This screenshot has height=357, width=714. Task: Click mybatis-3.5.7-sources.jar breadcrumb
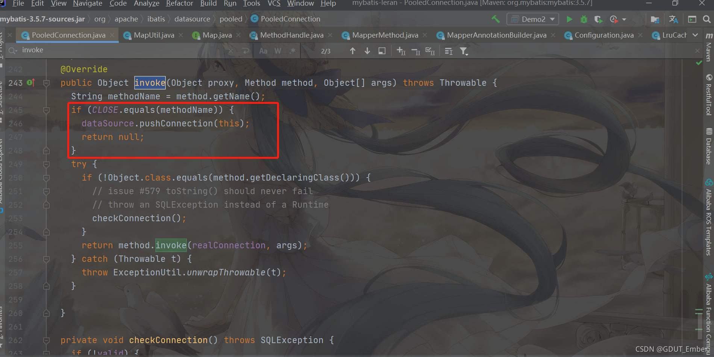tap(42, 19)
